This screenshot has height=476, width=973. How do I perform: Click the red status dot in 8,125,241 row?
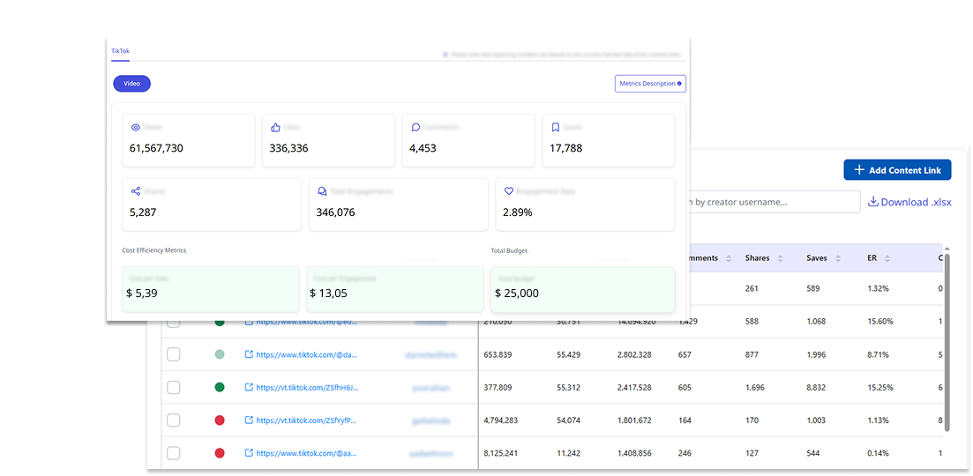219,453
